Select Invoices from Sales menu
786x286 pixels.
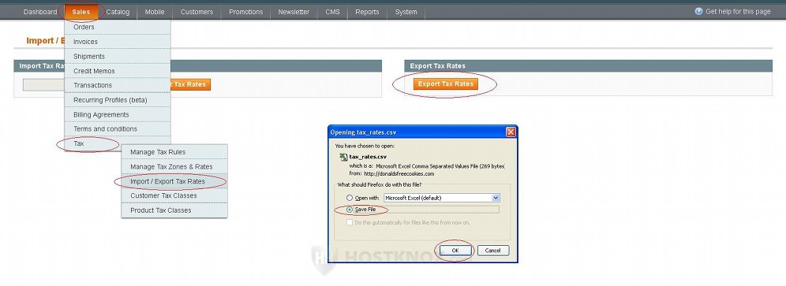pyautogui.click(x=118, y=42)
